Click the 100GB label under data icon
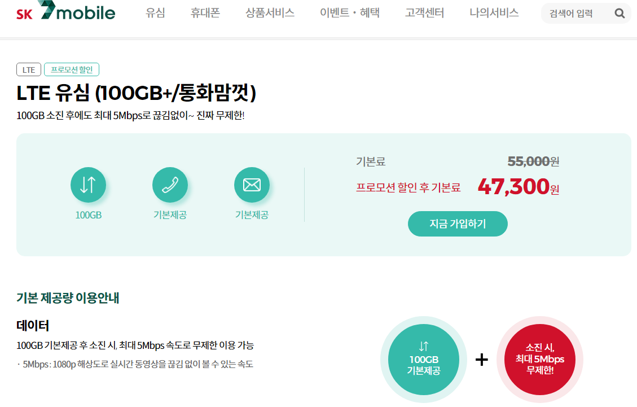This screenshot has height=407, width=637. (x=88, y=215)
